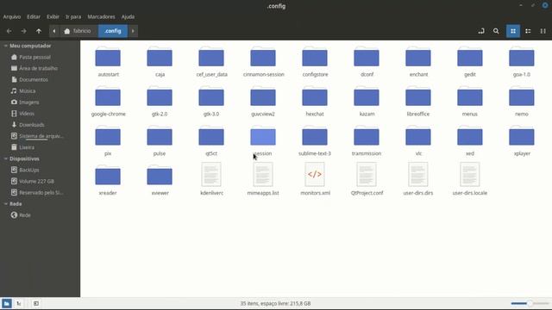
Task: Select the mimeapps.list file
Action: [263, 179]
